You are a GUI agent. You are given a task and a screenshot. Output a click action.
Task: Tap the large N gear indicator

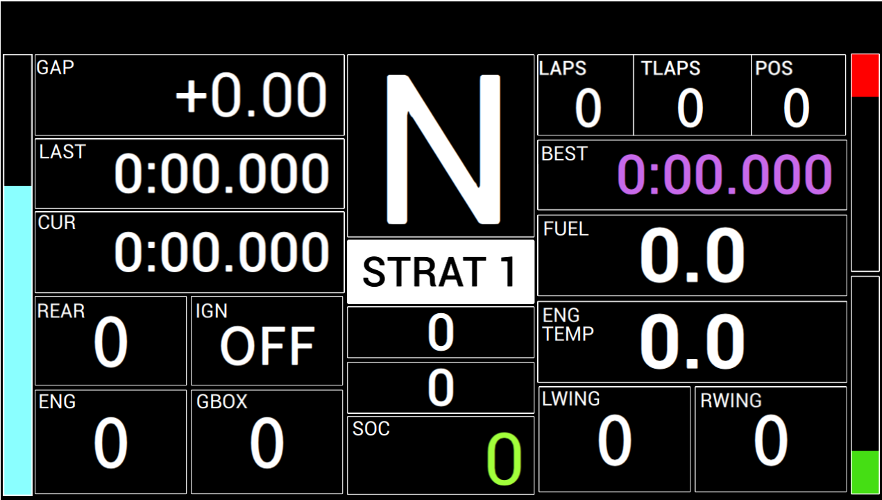[441, 146]
